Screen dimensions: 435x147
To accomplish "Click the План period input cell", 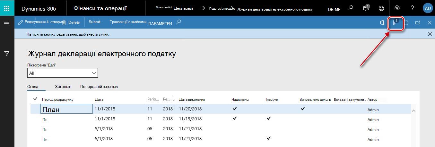I will coord(67,109).
